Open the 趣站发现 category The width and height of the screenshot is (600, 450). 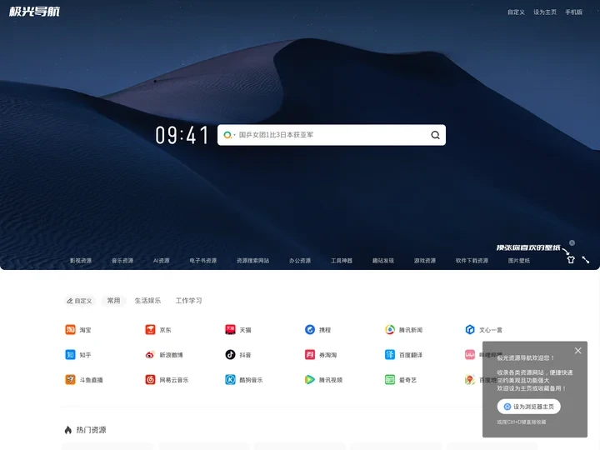coord(383,261)
